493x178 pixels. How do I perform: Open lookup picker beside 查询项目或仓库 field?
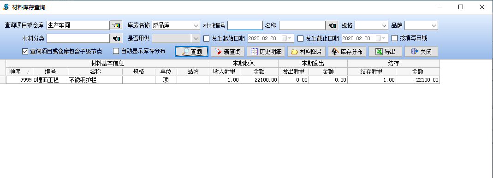click(x=116, y=25)
